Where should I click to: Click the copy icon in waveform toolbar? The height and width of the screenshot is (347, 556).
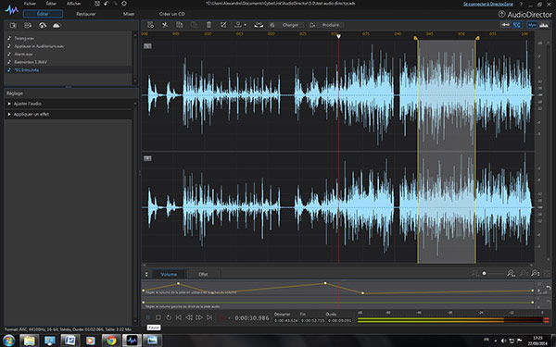click(180, 25)
